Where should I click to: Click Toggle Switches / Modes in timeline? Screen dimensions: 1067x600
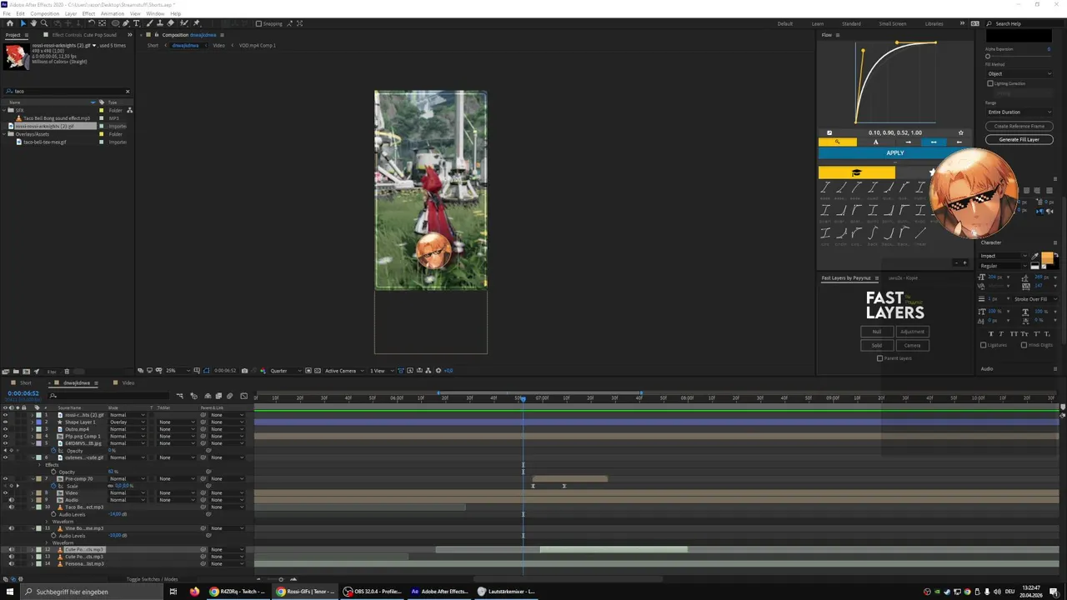tap(152, 579)
